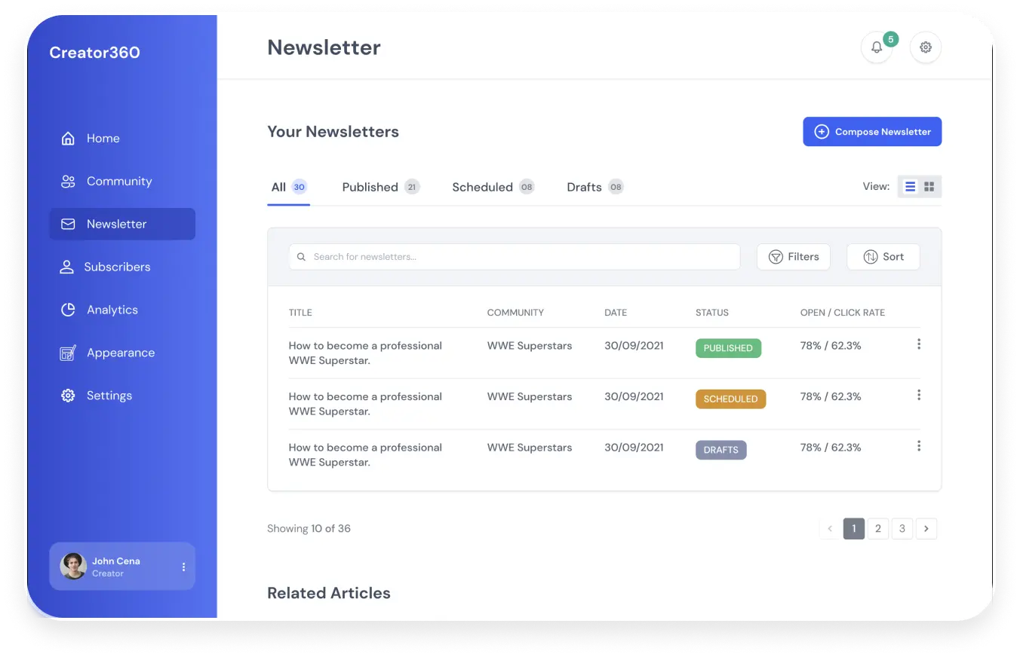Click the Compose Newsletter button

(871, 132)
